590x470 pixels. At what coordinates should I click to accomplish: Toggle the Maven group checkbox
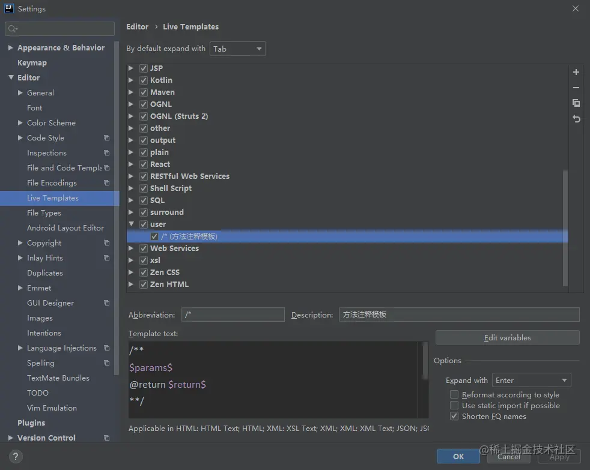click(144, 92)
